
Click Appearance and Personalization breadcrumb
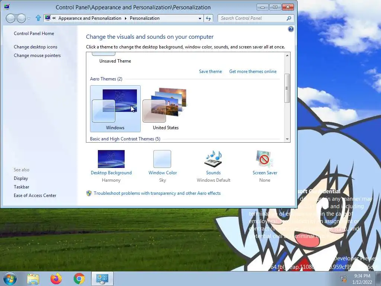(90, 18)
